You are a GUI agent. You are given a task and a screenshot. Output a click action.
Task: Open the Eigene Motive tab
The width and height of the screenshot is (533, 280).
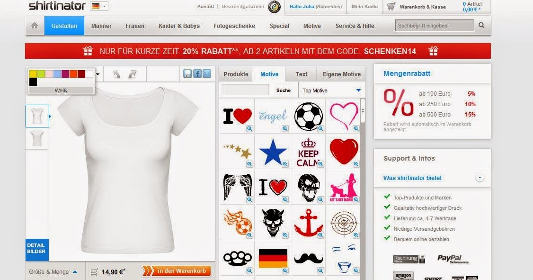[x=341, y=74]
